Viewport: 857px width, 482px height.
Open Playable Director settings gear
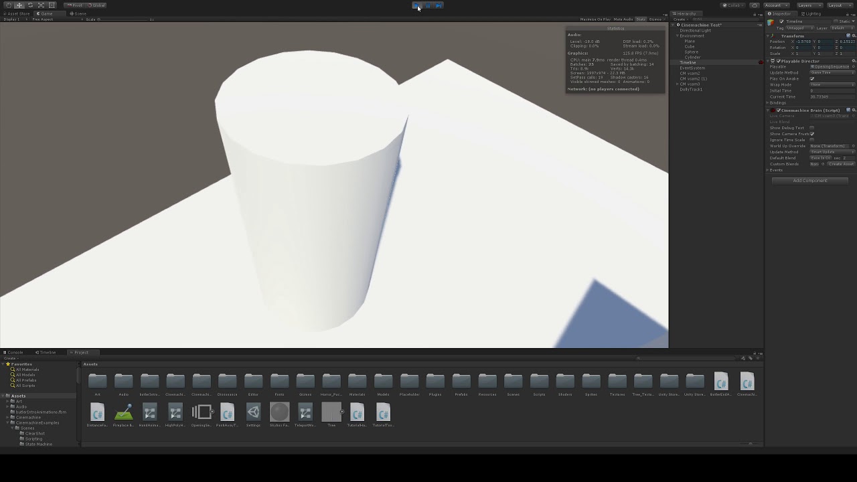854,61
